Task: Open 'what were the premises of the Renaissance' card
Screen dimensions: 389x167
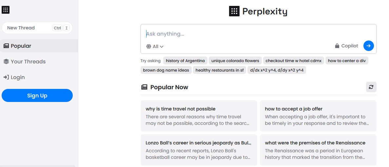Action: pyautogui.click(x=318, y=150)
